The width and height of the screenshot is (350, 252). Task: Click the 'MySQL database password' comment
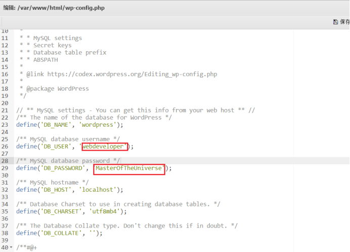point(68,161)
